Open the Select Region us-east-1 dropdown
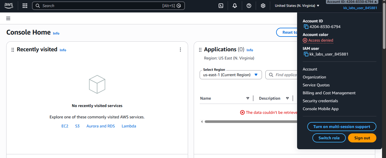This screenshot has width=386, height=158. click(231, 75)
